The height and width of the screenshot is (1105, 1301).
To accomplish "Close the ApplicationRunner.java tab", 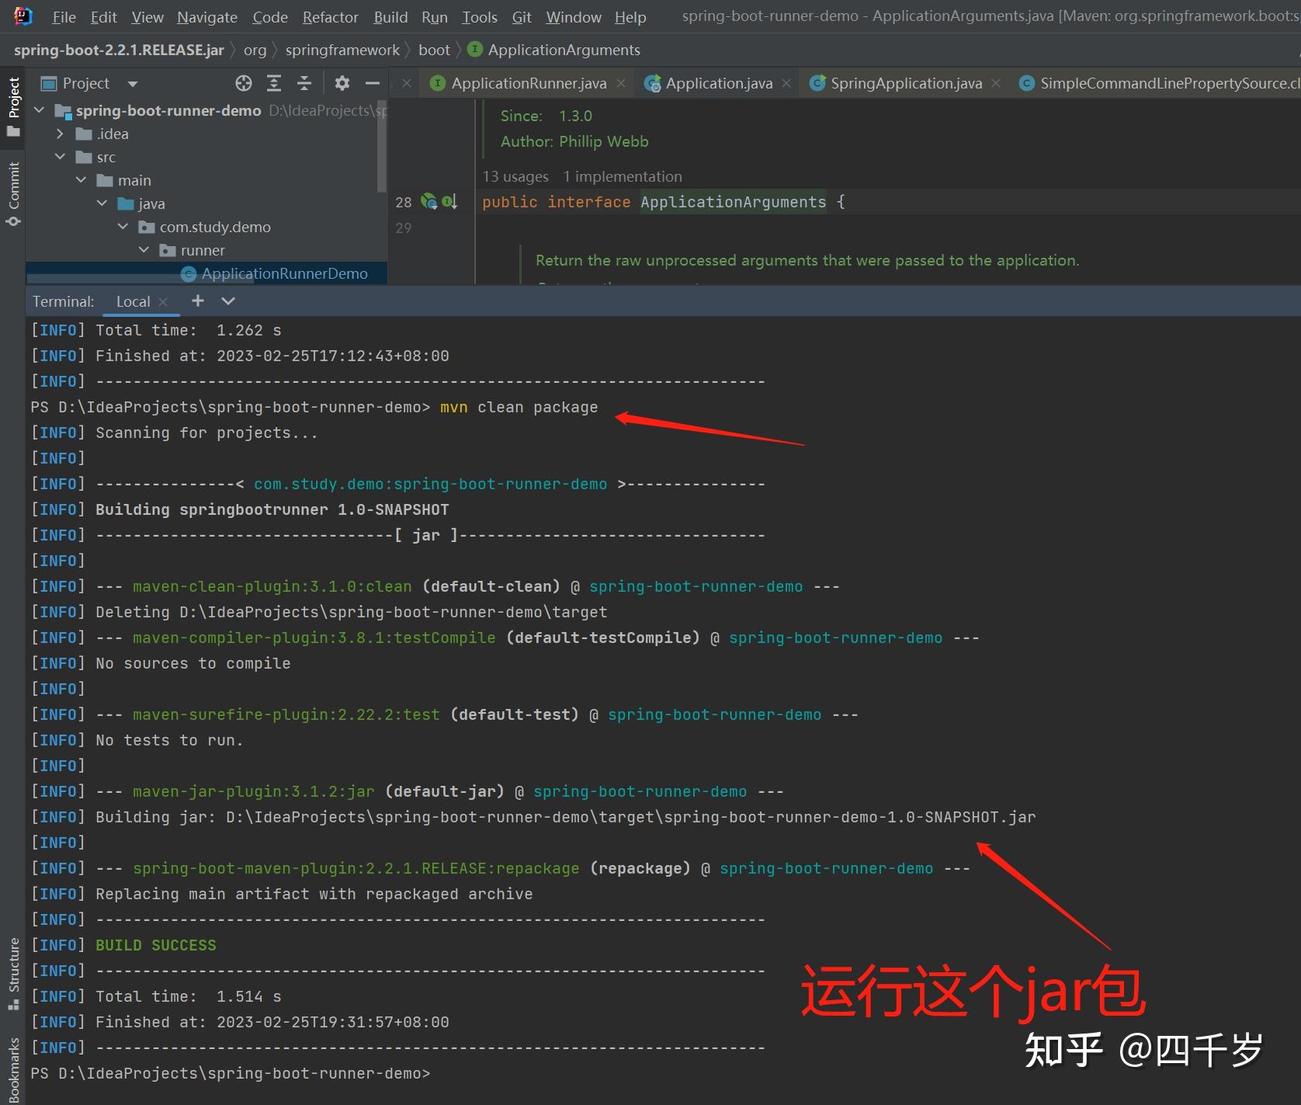I will click(x=621, y=83).
